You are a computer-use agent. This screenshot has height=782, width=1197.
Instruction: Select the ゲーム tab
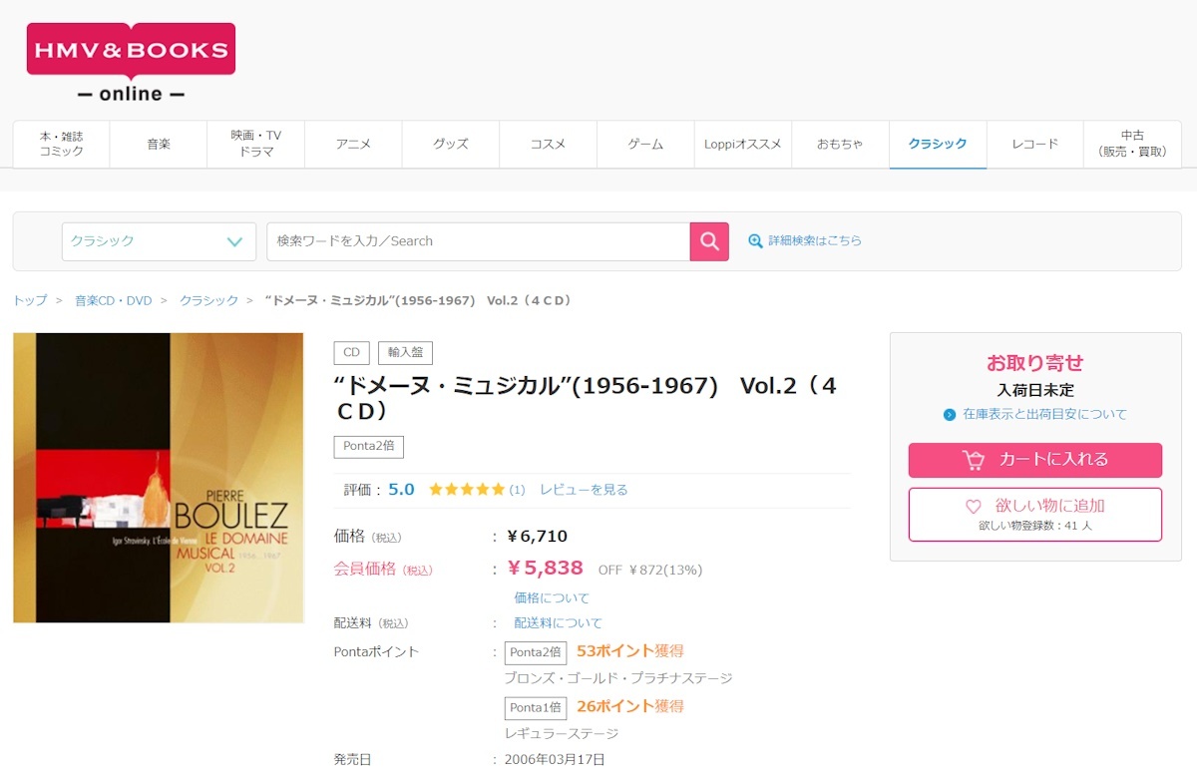(x=645, y=144)
